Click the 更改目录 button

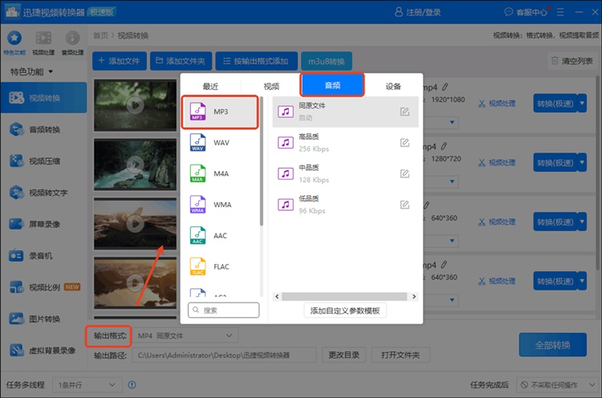click(344, 355)
